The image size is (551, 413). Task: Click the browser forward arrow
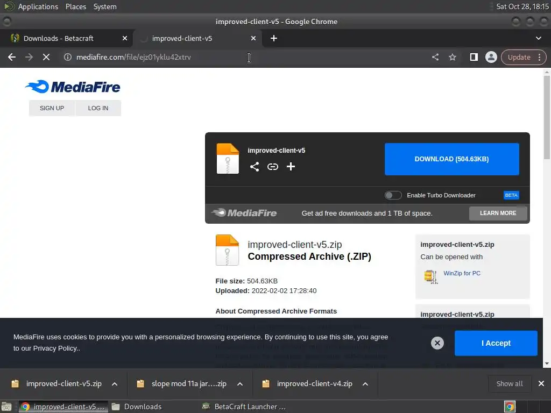point(29,57)
